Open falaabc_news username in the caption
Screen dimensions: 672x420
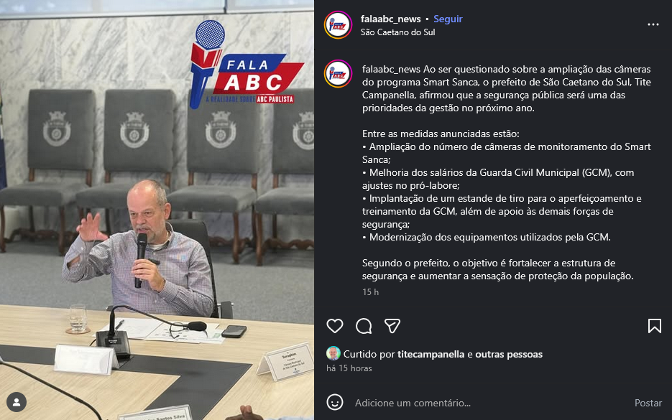pos(391,70)
